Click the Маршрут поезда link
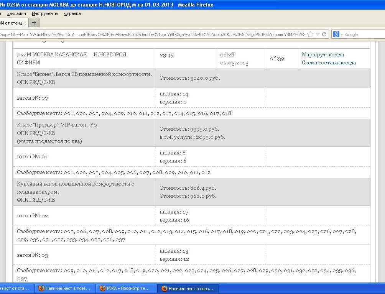385x294 pixels. (322, 55)
